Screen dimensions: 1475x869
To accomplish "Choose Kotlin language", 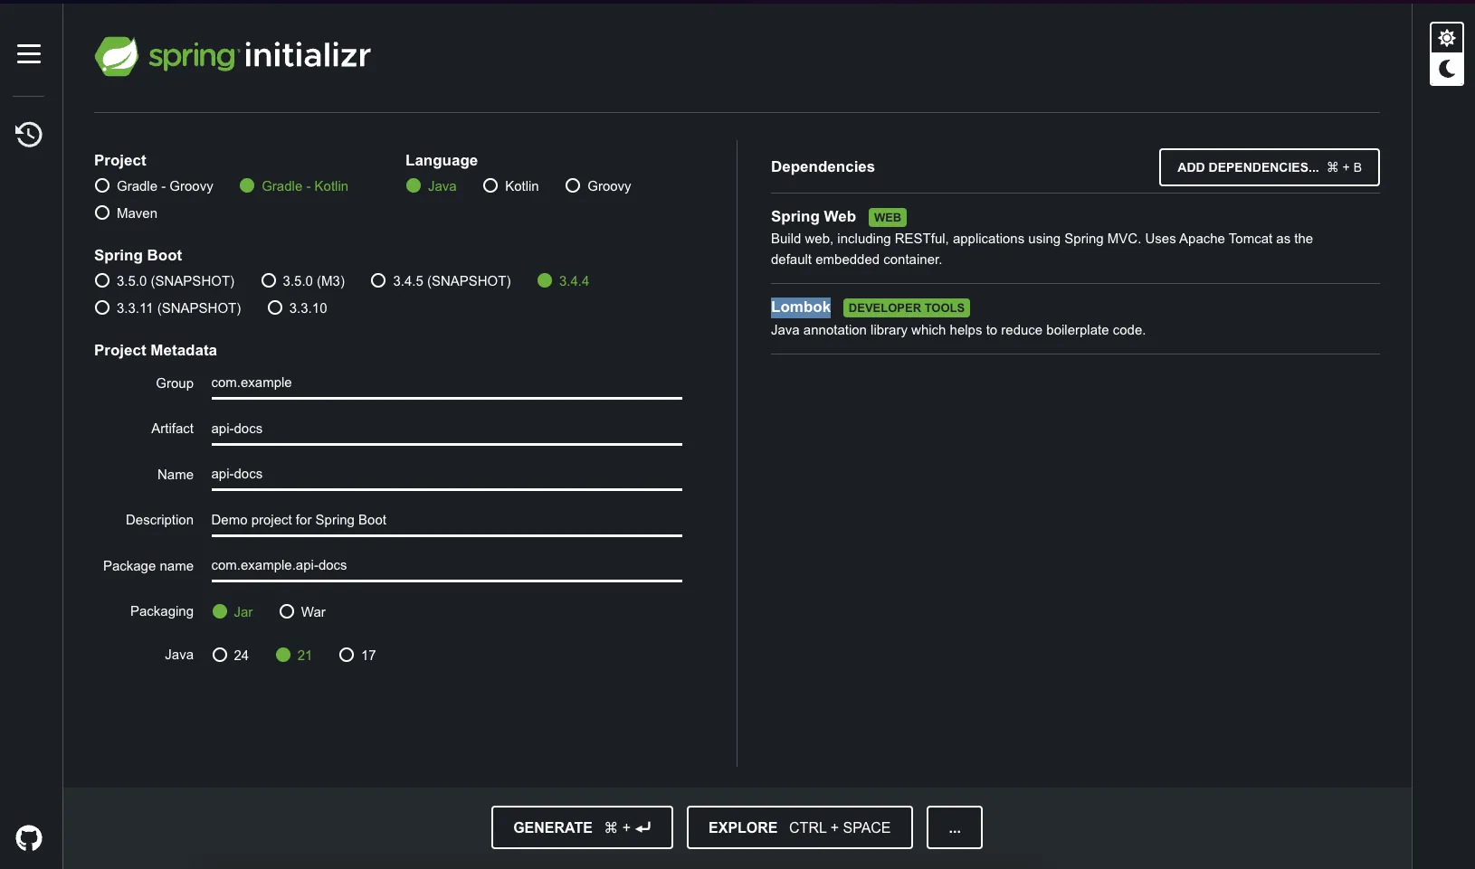I will tap(511, 186).
